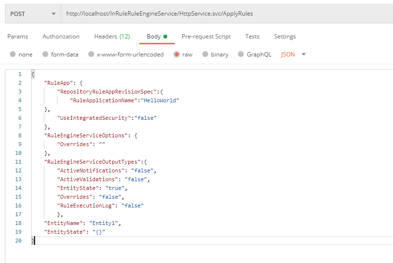Select the raw body radio button
This screenshot has height=263, width=393.
[x=177, y=55]
